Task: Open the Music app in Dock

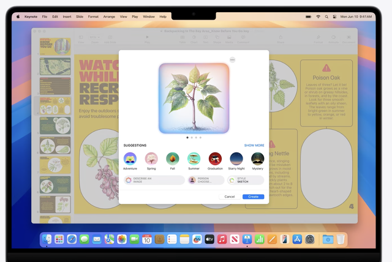Action: [x=222, y=239]
